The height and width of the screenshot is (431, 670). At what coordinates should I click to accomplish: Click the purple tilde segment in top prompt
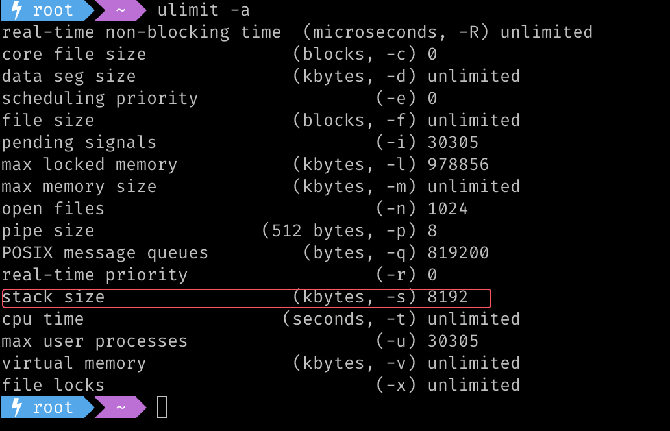point(121,10)
